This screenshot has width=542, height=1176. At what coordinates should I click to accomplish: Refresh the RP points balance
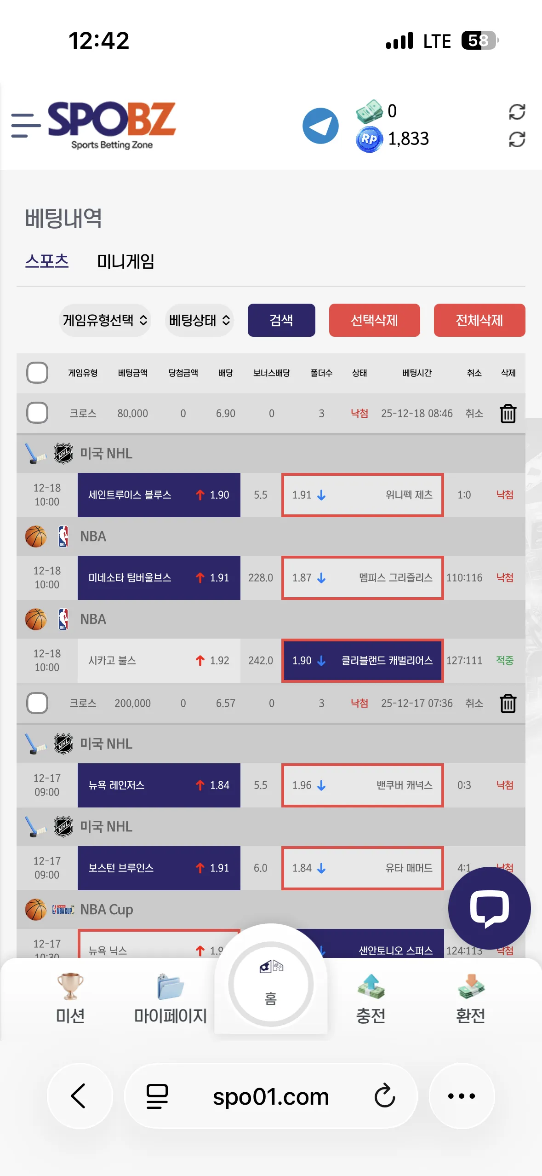tap(517, 139)
